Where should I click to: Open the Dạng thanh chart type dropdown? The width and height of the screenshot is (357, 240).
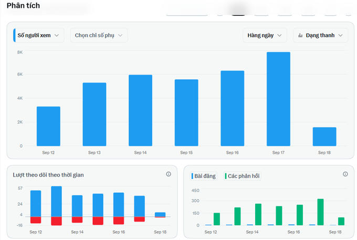coord(320,35)
